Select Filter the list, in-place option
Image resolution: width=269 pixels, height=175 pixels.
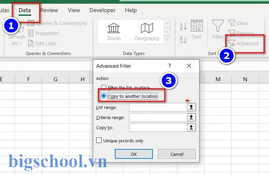pyautogui.click(x=125, y=87)
